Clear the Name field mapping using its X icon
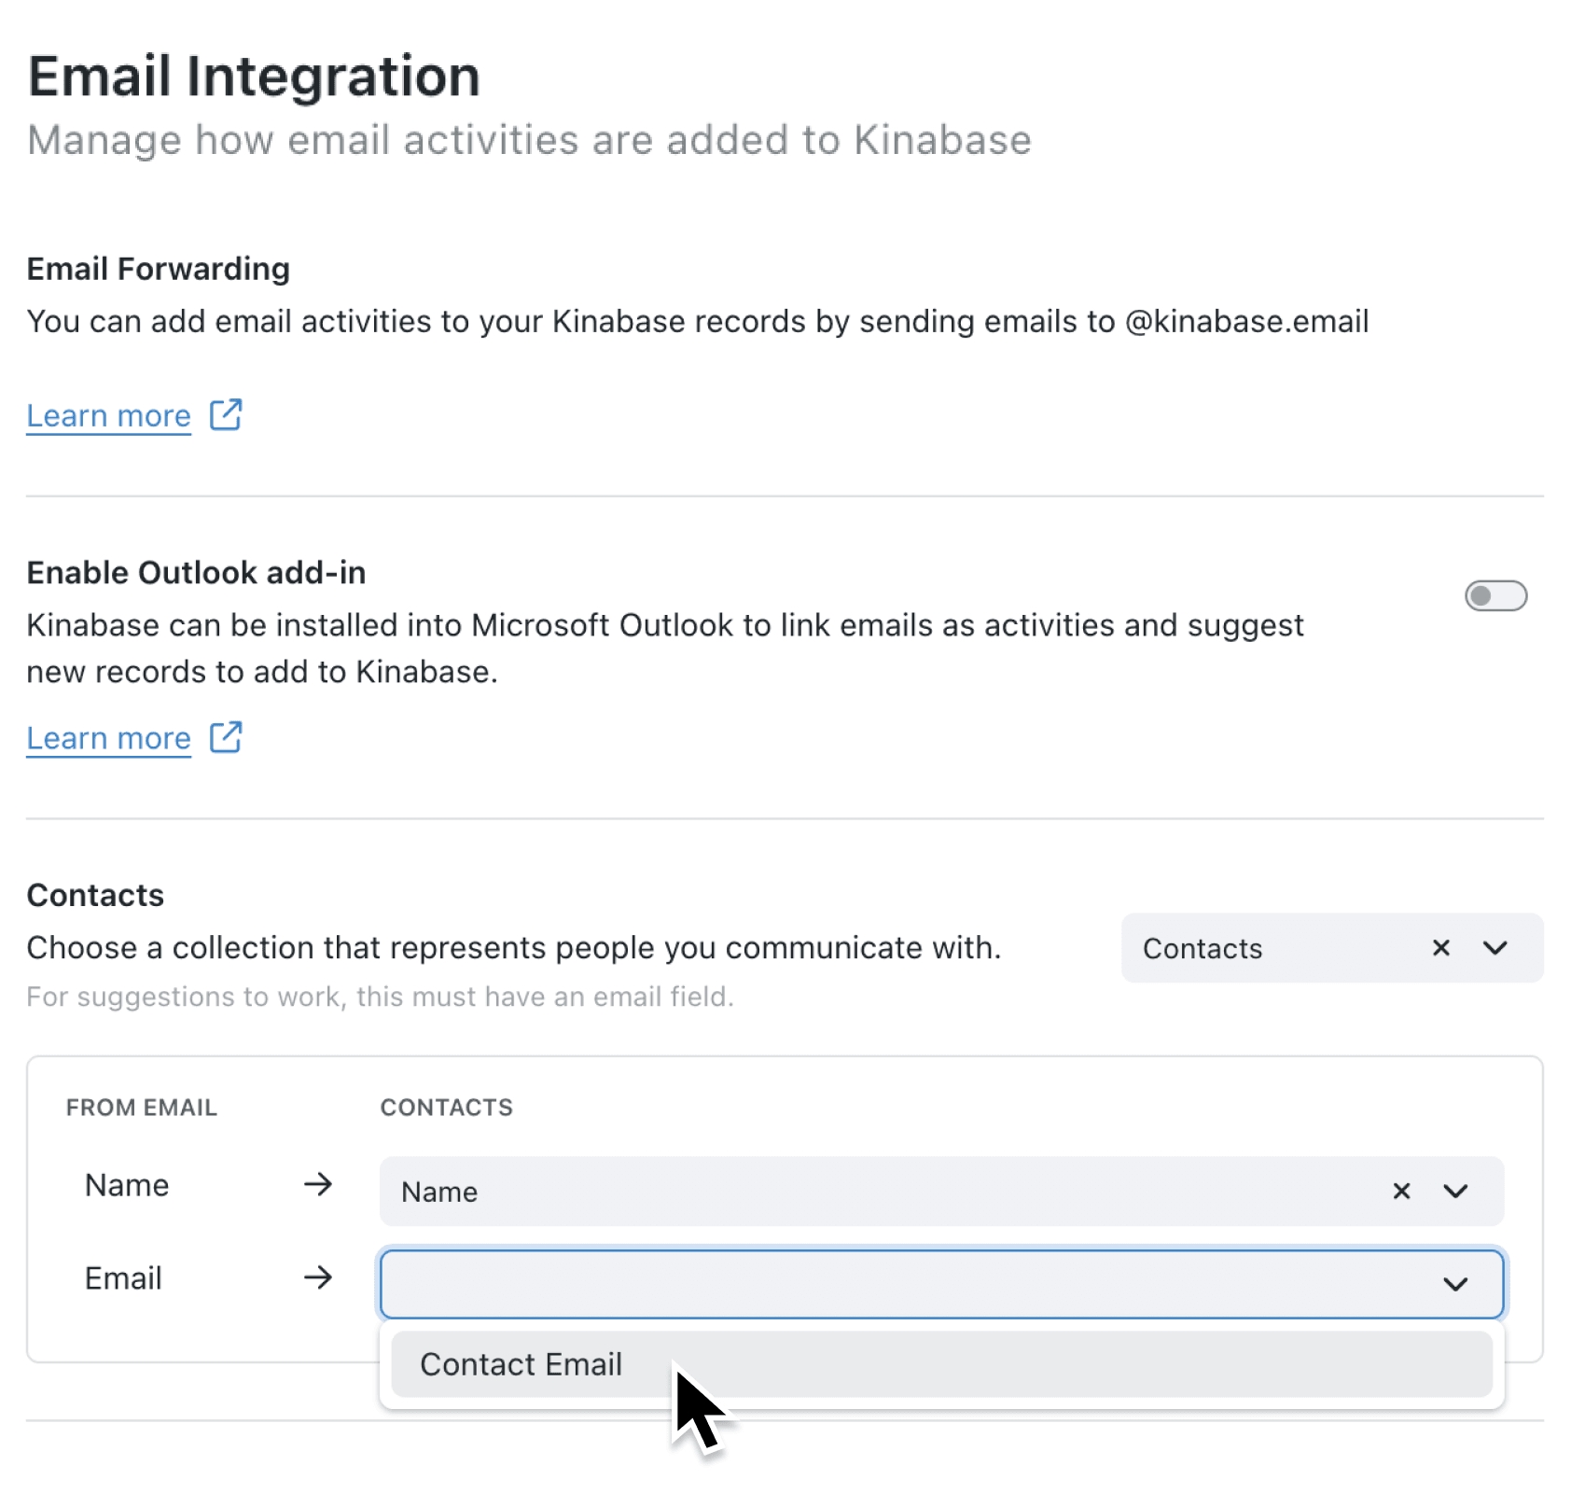The image size is (1571, 1493). click(1401, 1191)
